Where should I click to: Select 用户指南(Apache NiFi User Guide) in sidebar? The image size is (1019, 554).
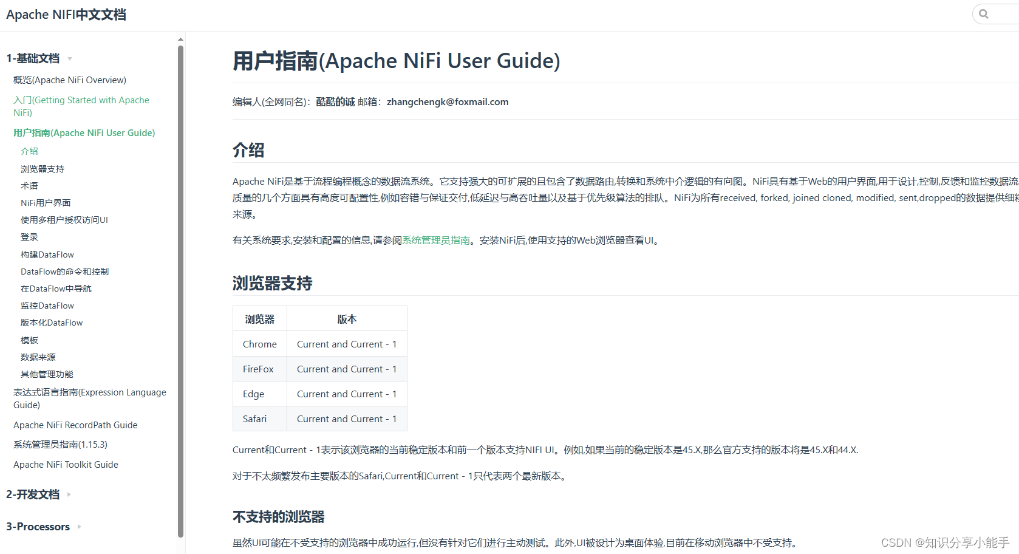click(x=84, y=133)
